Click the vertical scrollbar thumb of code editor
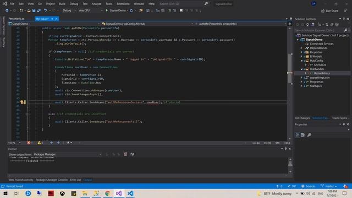The width and height of the screenshot is (352, 198). point(290,68)
